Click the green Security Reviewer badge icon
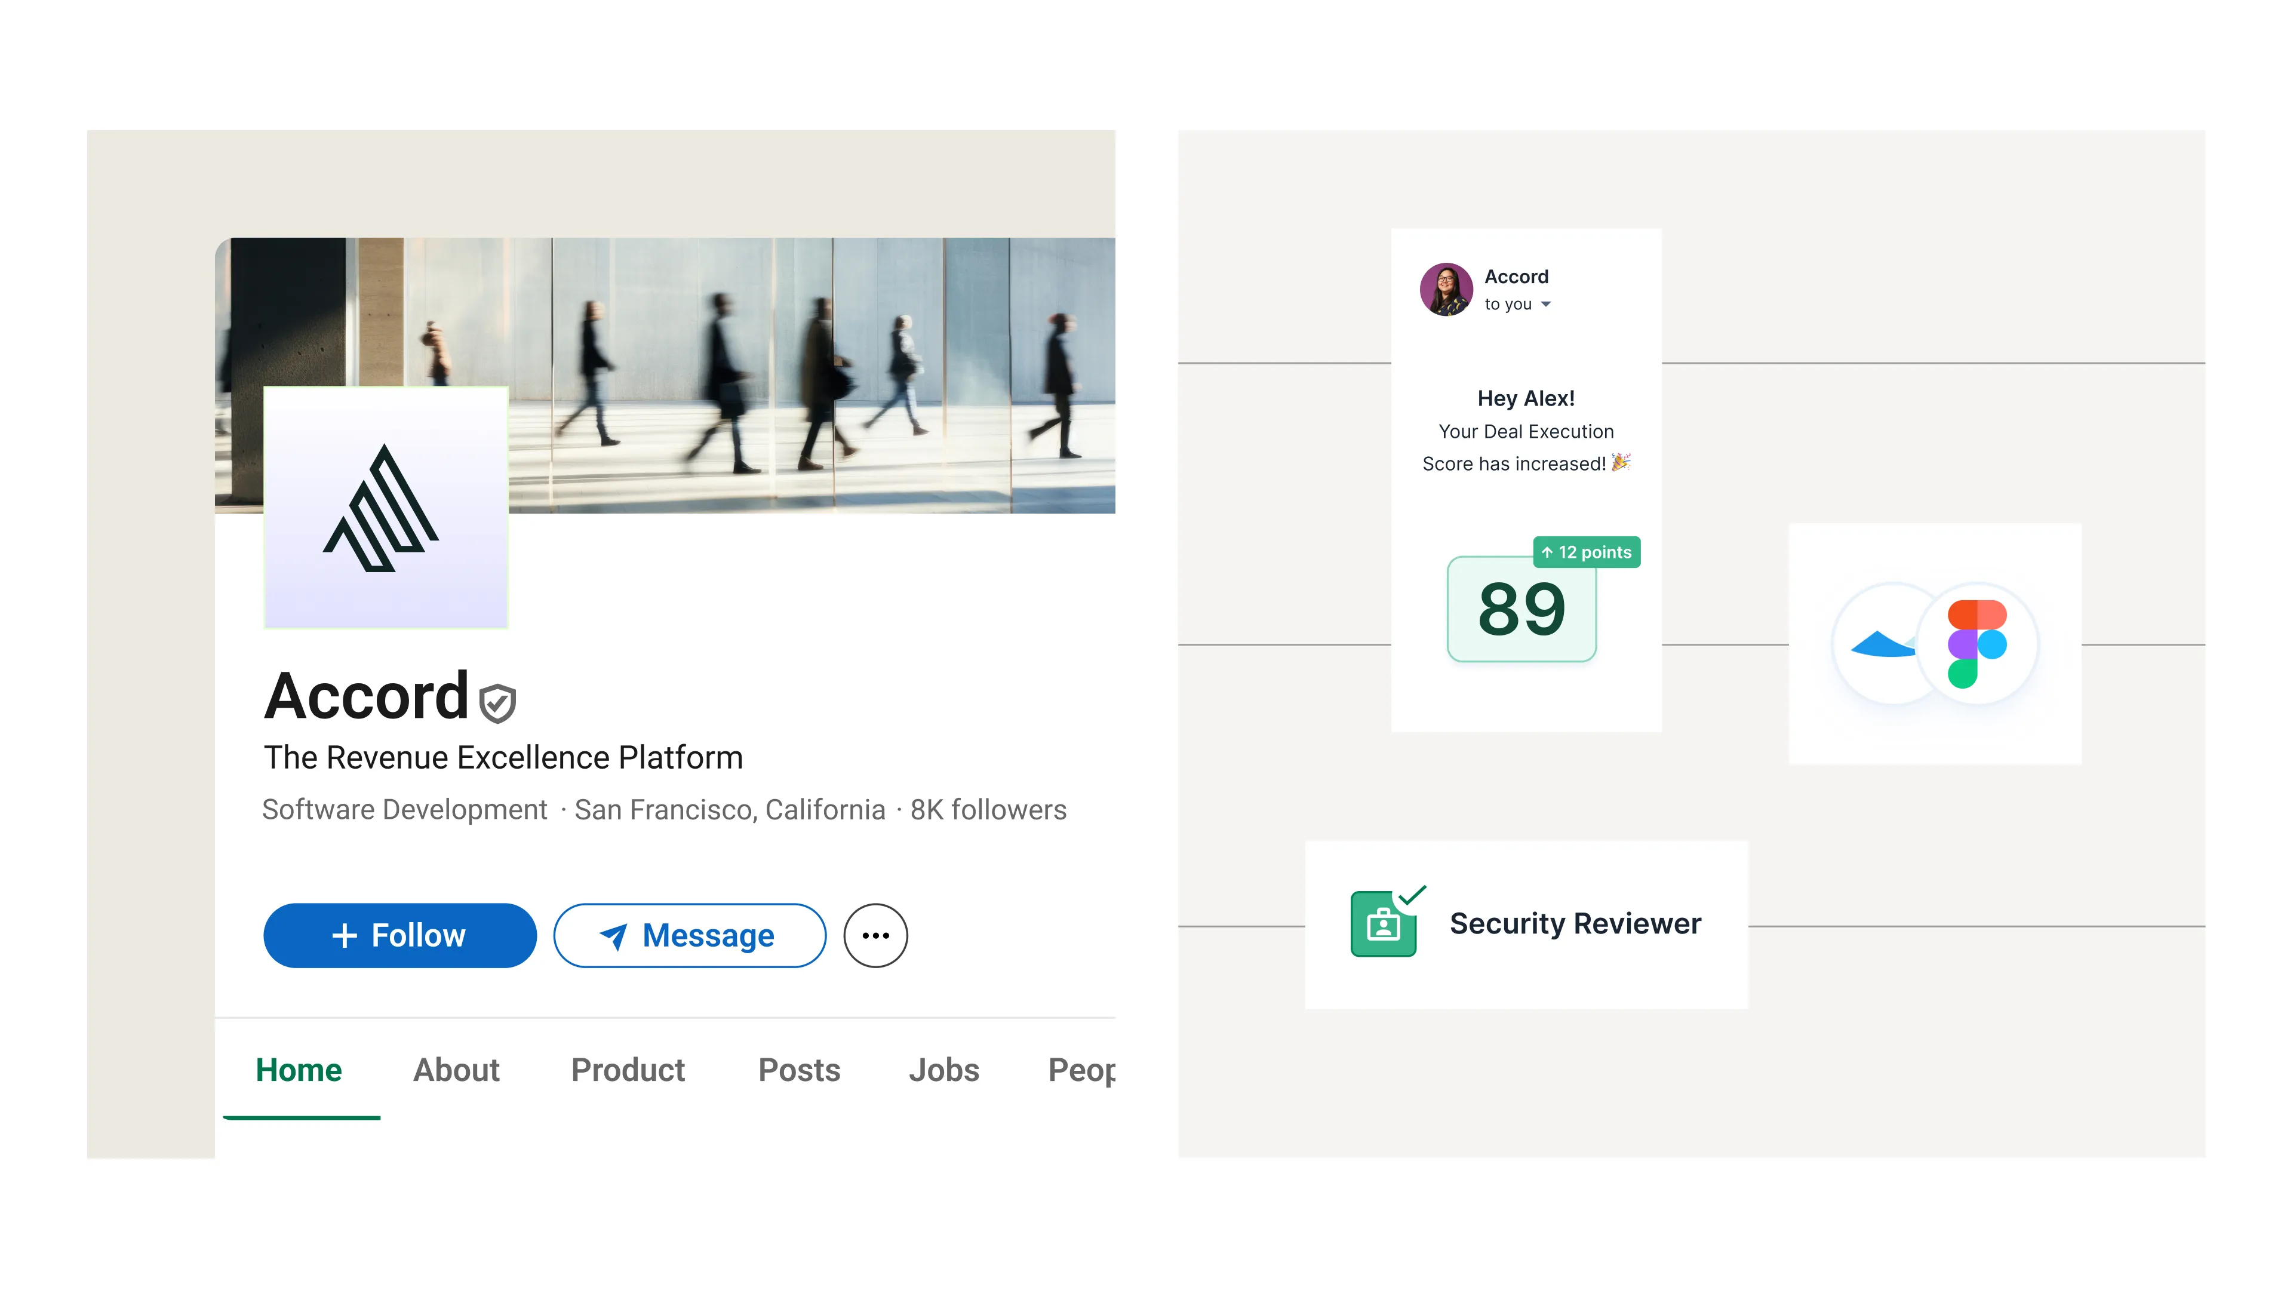This screenshot has height=1290, width=2293. (1384, 923)
